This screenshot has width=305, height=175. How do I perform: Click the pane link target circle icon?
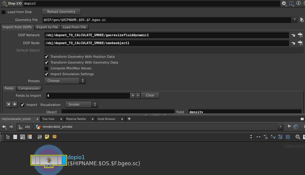click(x=296, y=127)
